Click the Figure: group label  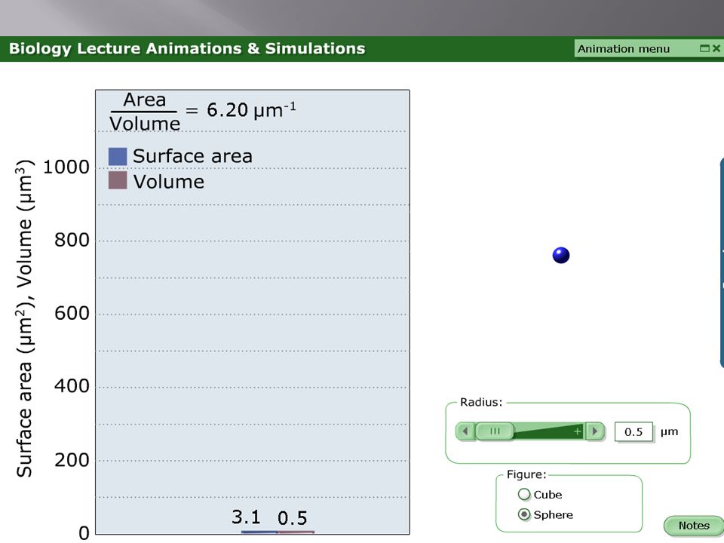[526, 474]
